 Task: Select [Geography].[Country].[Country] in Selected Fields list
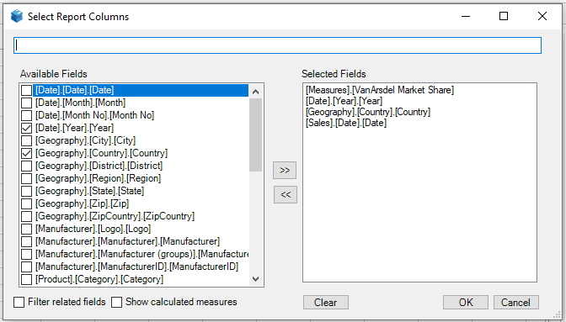click(x=368, y=112)
